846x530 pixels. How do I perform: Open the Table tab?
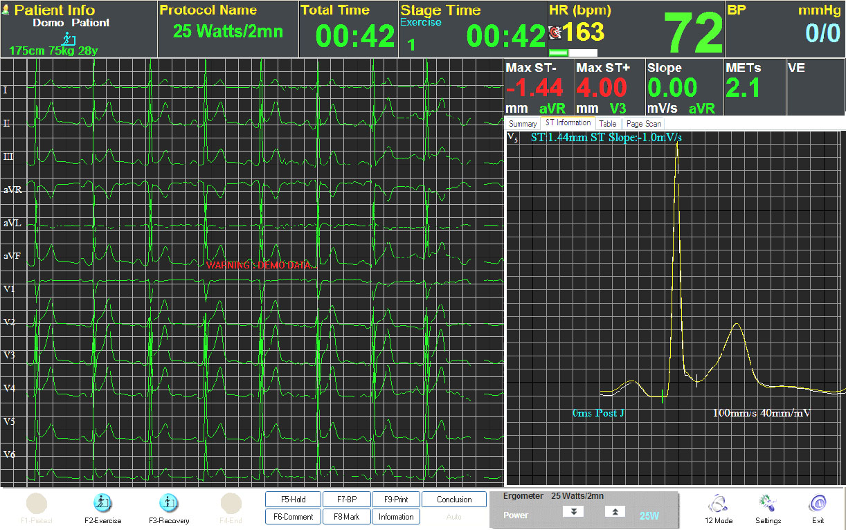pos(607,124)
